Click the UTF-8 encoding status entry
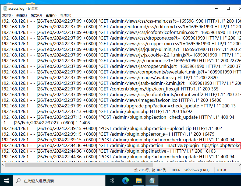The width and height of the screenshot is (241, 186). (221, 170)
